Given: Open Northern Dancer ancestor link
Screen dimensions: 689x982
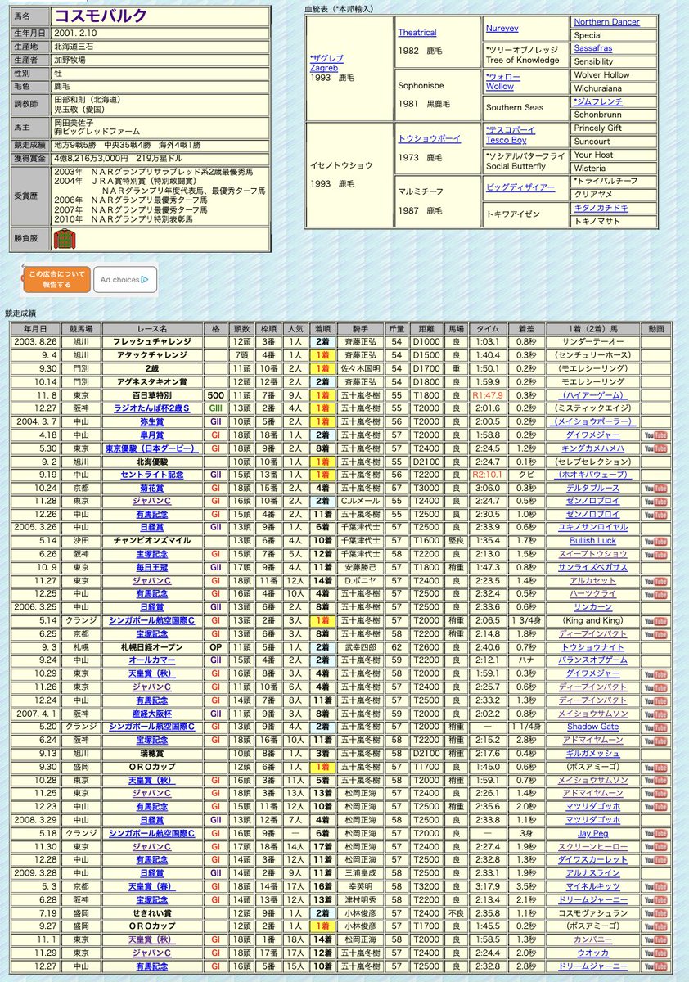Looking at the screenshot, I should tap(606, 22).
